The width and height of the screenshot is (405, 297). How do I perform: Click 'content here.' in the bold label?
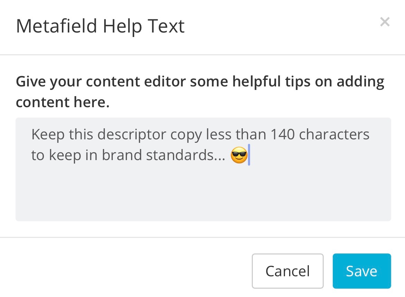click(x=63, y=102)
